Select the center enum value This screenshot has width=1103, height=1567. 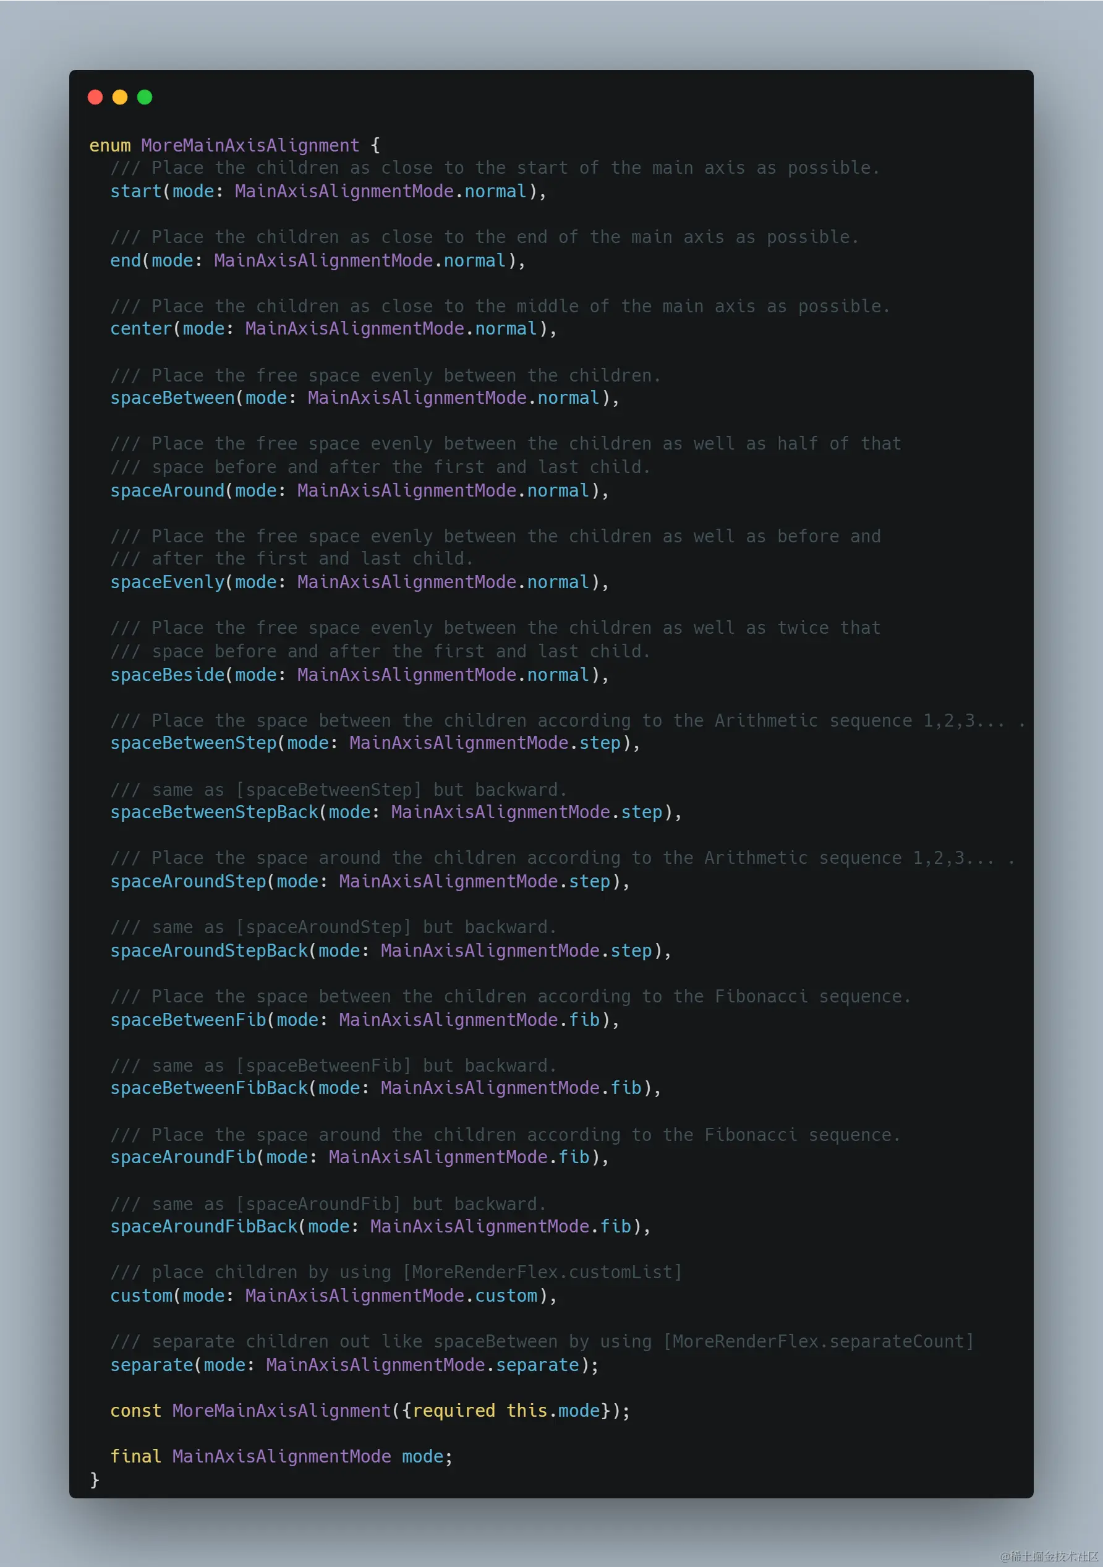pyautogui.click(x=140, y=328)
